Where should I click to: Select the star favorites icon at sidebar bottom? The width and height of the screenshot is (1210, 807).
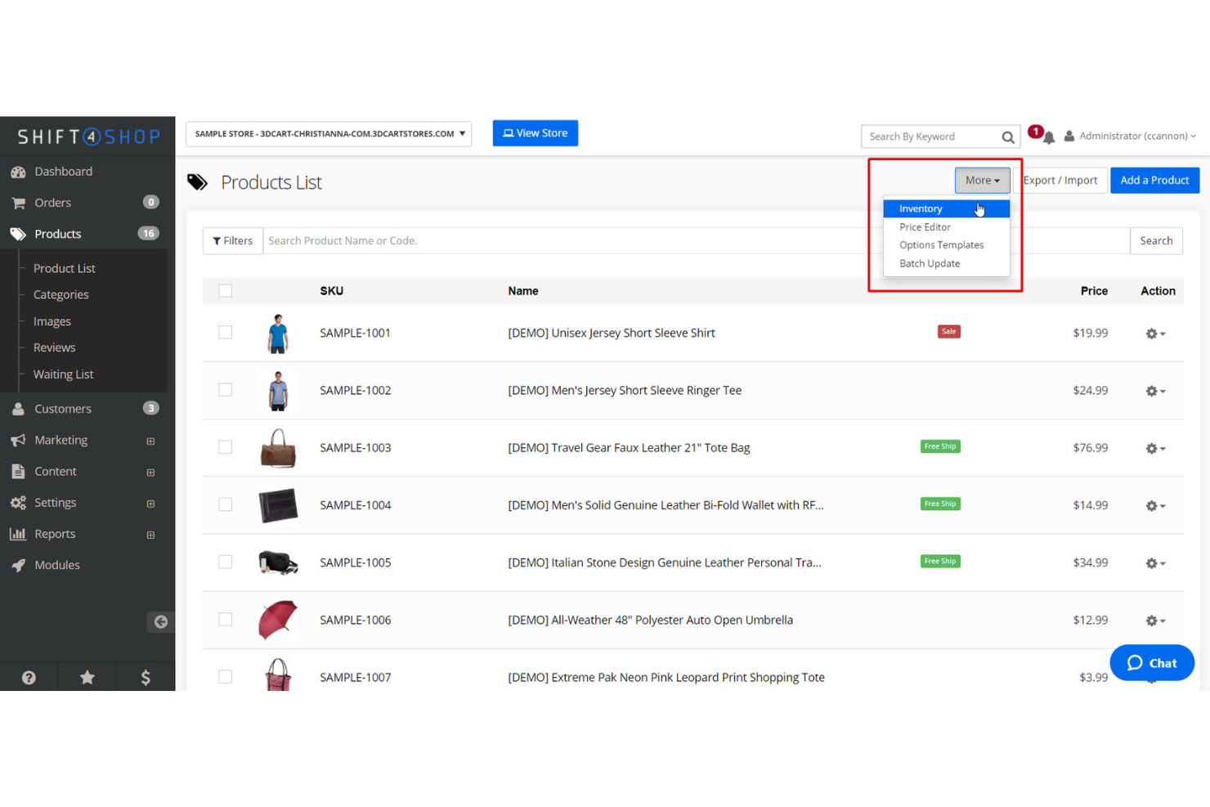(87, 677)
